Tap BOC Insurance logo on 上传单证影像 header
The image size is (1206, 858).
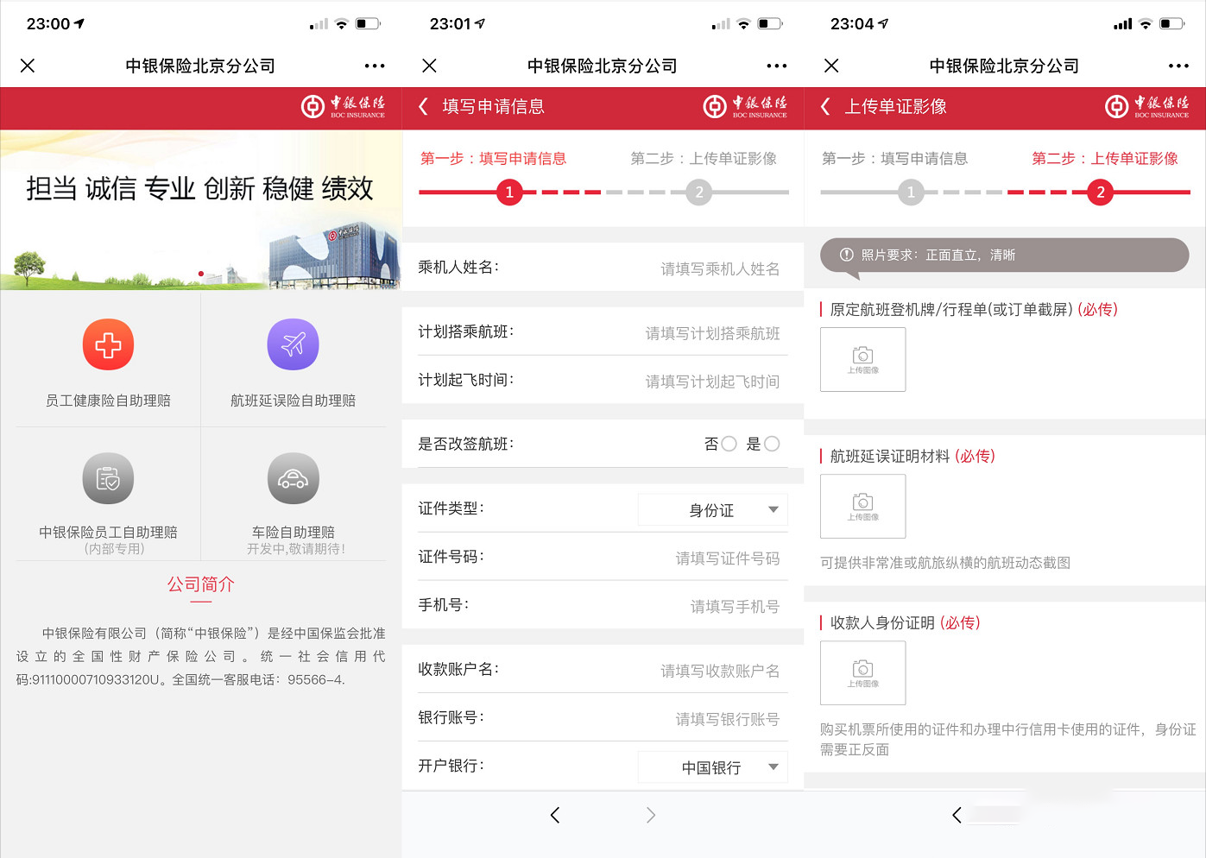pyautogui.click(x=1147, y=106)
